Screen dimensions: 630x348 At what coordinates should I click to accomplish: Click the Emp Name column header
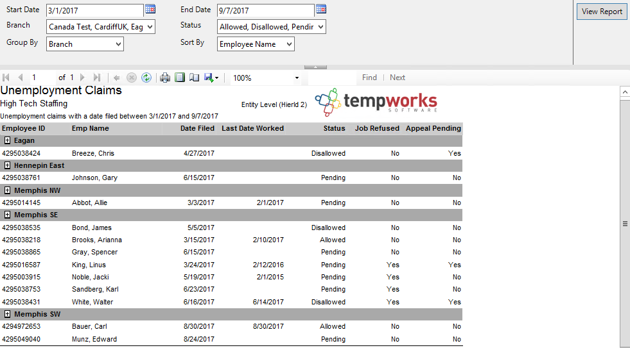(x=91, y=128)
